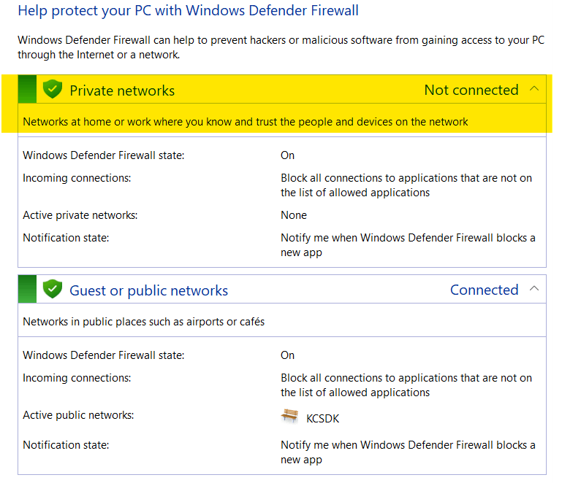Select the Guest or public networks heading

pyautogui.click(x=148, y=290)
